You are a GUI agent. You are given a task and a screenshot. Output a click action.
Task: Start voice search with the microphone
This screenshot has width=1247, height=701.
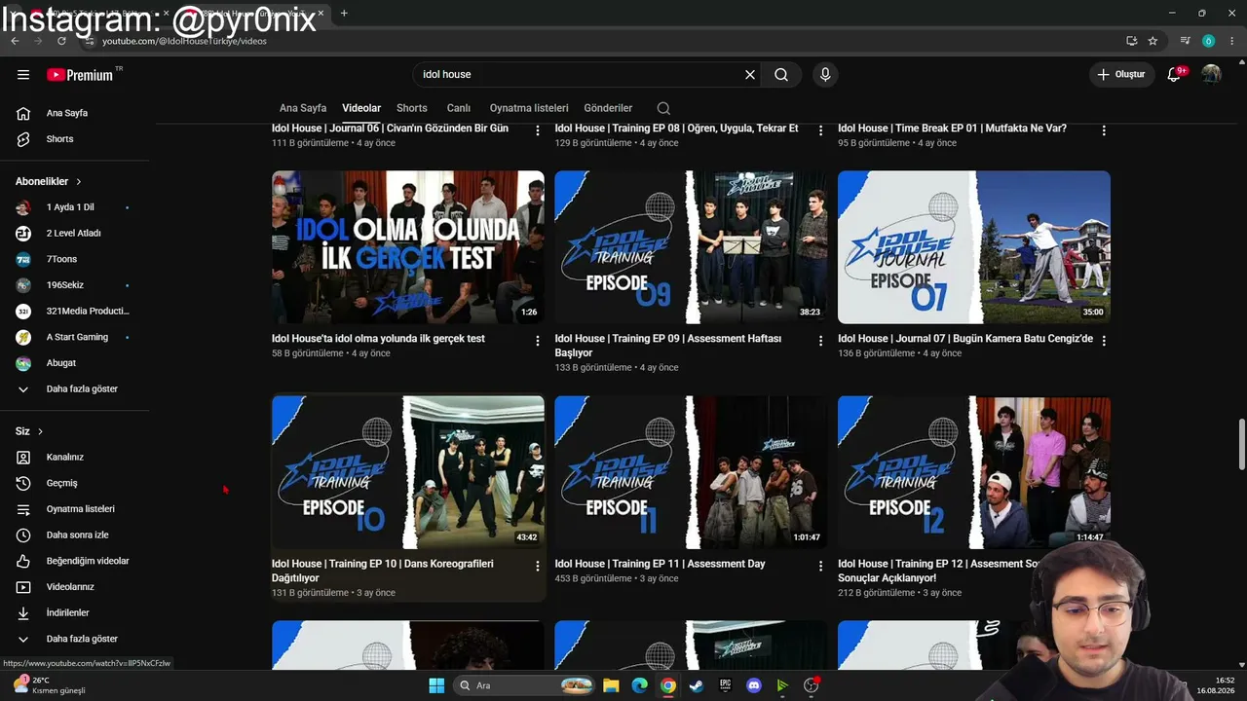825,74
